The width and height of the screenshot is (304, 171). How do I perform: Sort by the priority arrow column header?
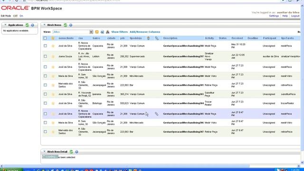coord(148,38)
